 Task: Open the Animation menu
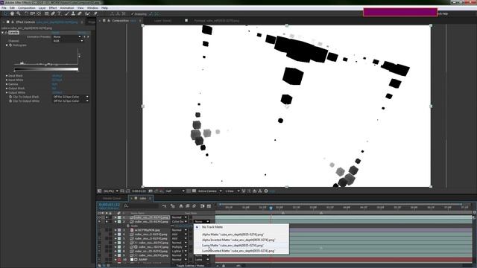[x=67, y=8]
